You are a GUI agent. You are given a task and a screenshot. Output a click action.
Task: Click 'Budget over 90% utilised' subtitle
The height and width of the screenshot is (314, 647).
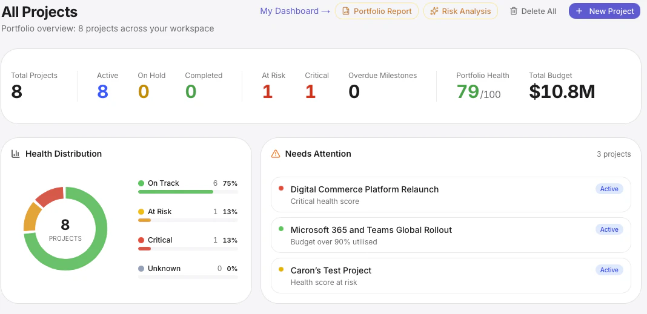[334, 242]
